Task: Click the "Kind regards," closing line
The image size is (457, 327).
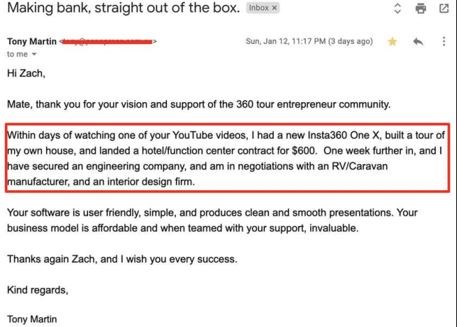Action: [38, 290]
